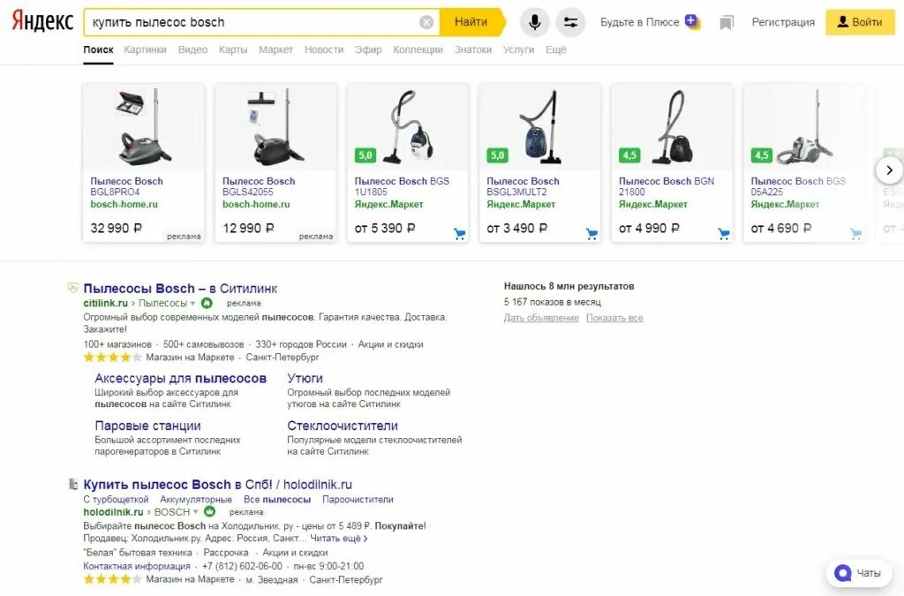This screenshot has height=596, width=904.
Task: Expand Читать ещё in holodilnik description
Action: (x=339, y=539)
